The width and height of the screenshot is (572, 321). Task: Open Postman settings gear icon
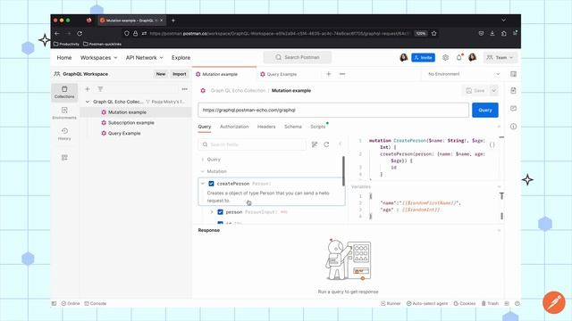click(x=445, y=57)
